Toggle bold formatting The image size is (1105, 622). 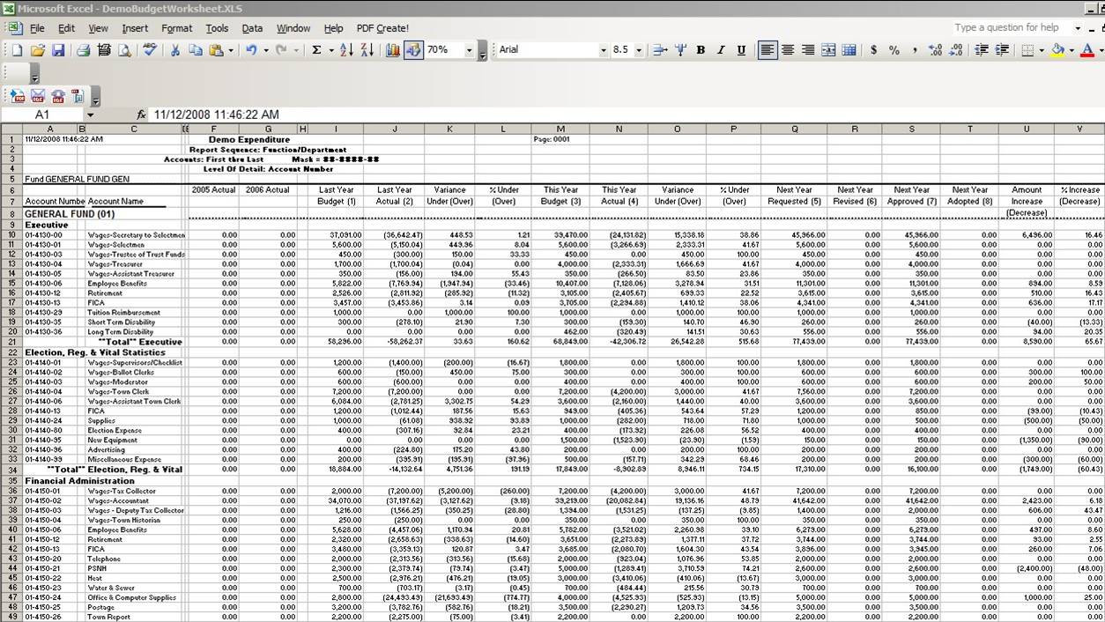[701, 50]
